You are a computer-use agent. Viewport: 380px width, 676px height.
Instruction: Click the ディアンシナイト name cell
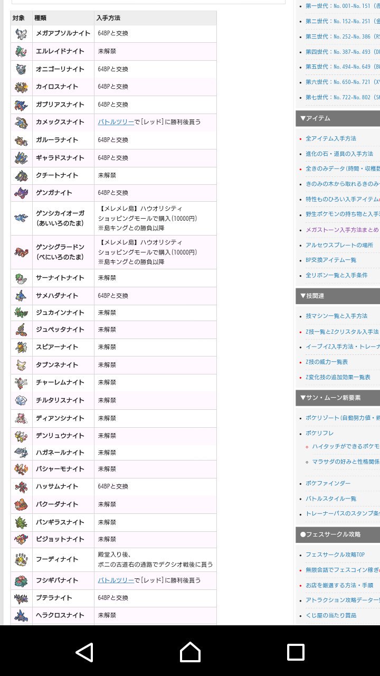point(63,418)
